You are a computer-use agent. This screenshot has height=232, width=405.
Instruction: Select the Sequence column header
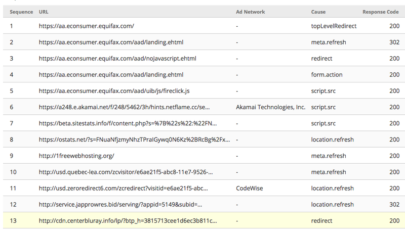[21, 12]
